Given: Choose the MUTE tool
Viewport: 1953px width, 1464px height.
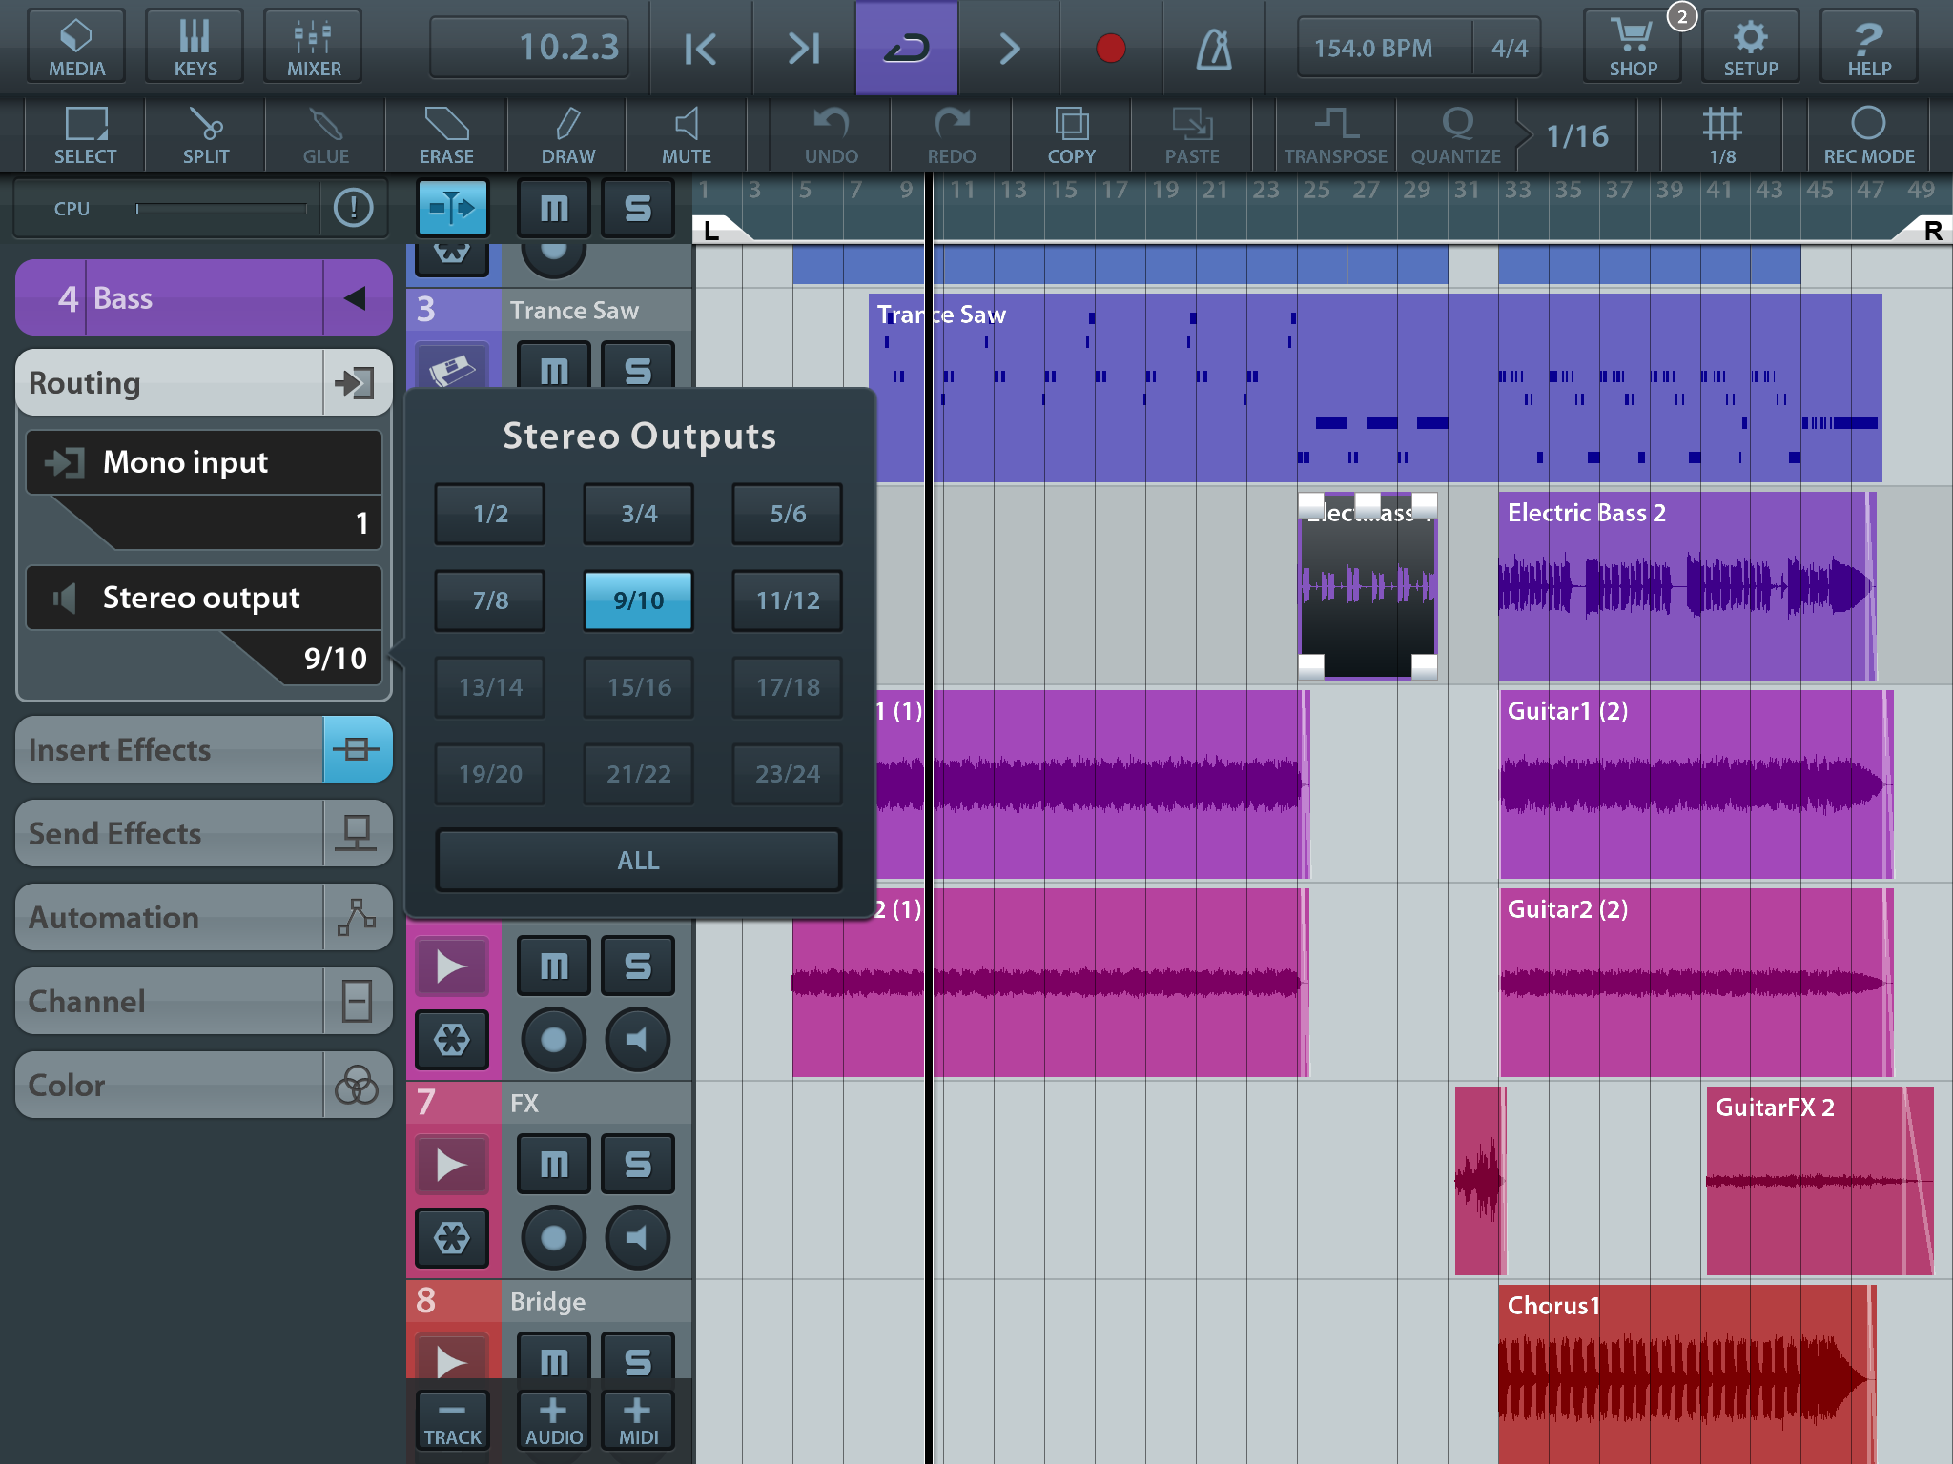Looking at the screenshot, I should tap(687, 135).
